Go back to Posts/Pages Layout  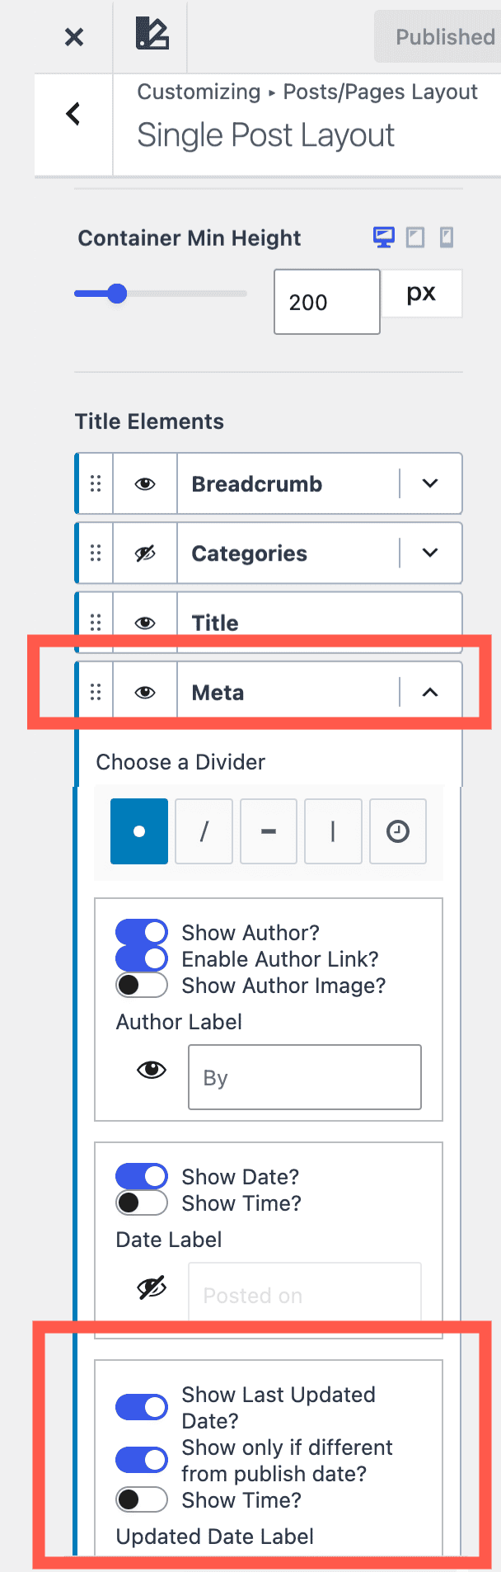click(73, 114)
